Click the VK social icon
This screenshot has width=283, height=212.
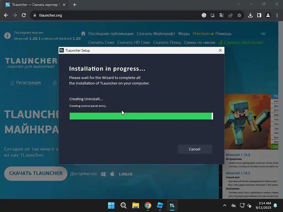tap(263, 33)
